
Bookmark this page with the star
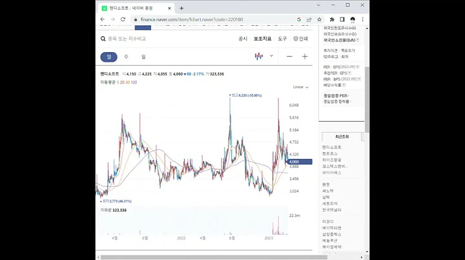coord(319,19)
